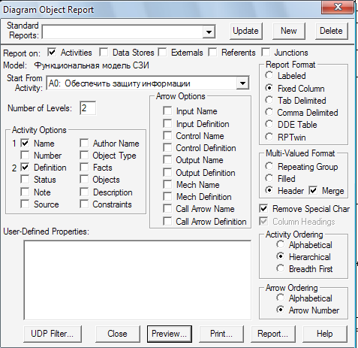Select the Tab Delimited report format
Viewport: 358px width, 348px height.
269,100
